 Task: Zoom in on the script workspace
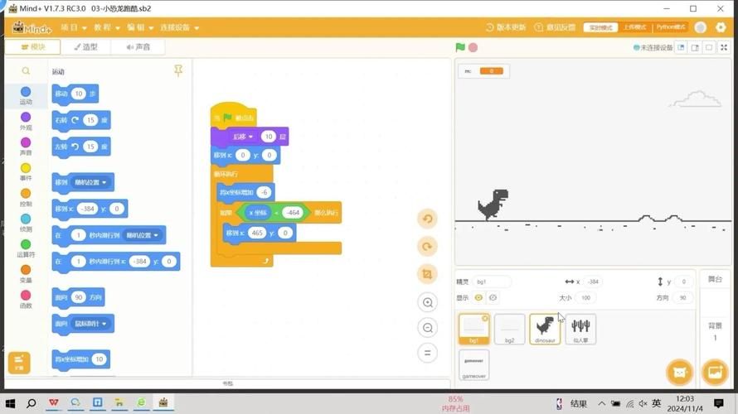coord(428,302)
